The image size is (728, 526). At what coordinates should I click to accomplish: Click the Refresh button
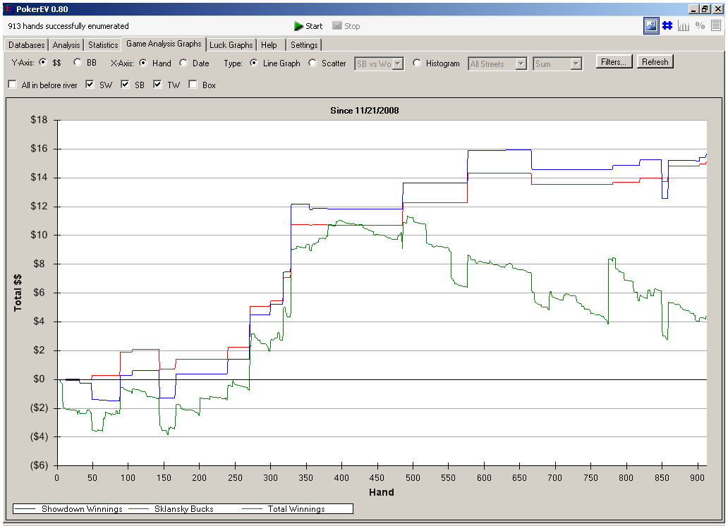click(x=655, y=62)
